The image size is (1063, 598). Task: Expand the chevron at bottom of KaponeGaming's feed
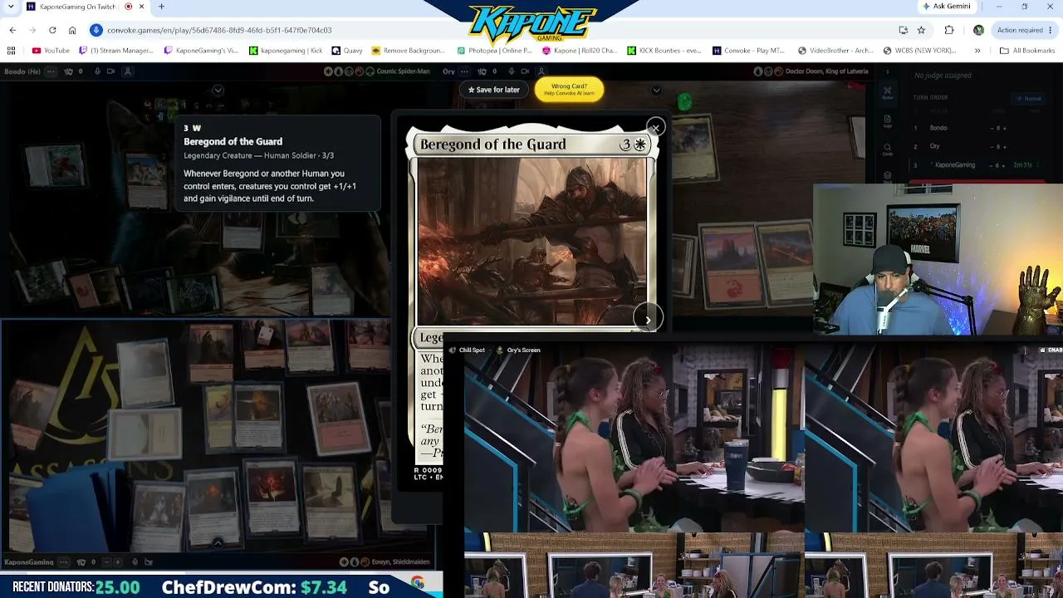[218, 542]
